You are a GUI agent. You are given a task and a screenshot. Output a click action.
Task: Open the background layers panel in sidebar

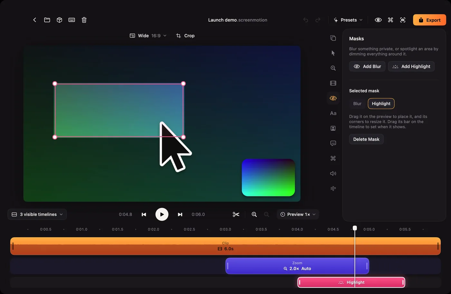333,38
